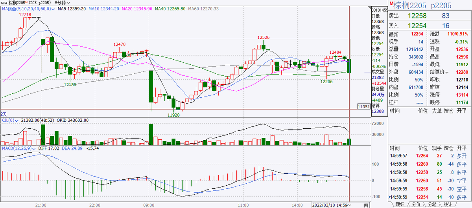Click the 持仓量 34.4万 in crosshair info box
Image resolution: width=472 pixels, height=208 pixels.
(x=378, y=95)
